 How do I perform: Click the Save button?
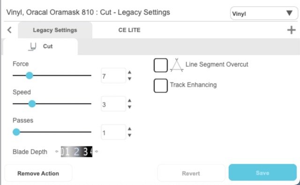point(262,172)
